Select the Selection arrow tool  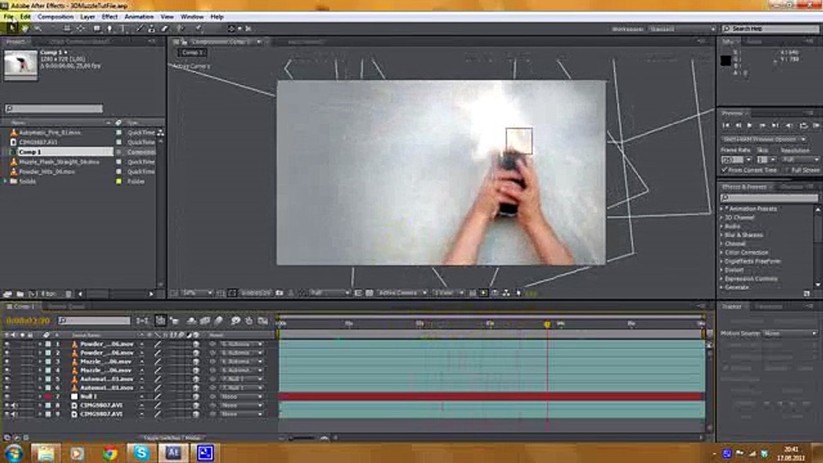tap(12, 28)
